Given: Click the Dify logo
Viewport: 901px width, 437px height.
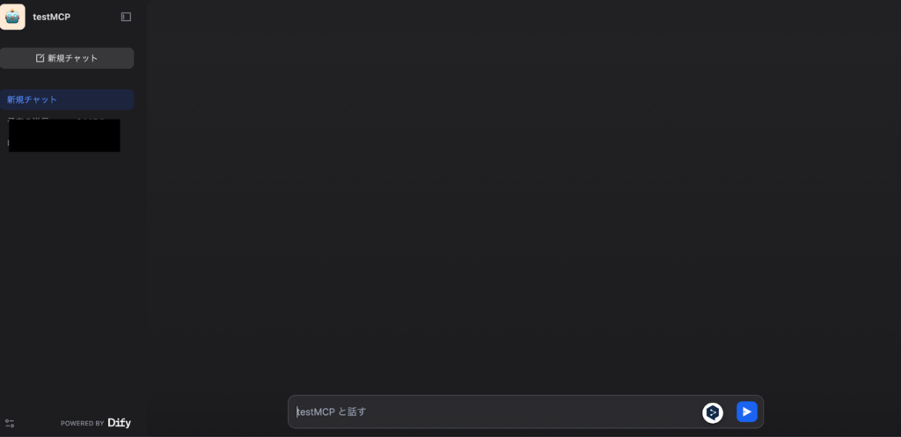Looking at the screenshot, I should click(120, 423).
